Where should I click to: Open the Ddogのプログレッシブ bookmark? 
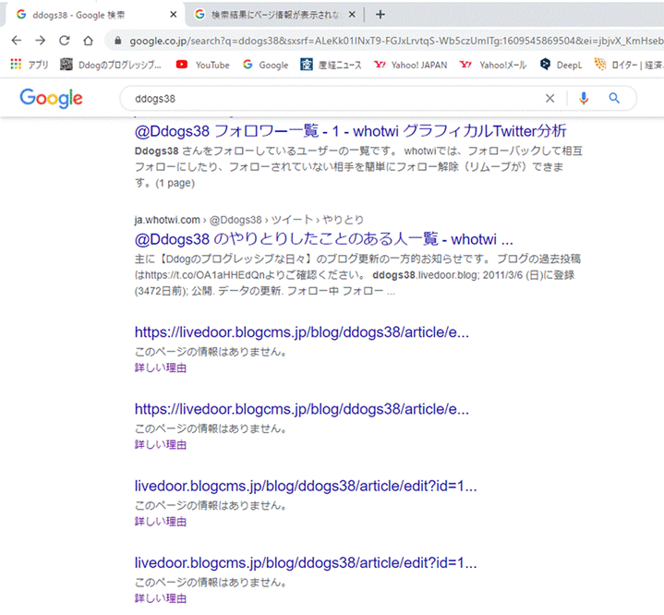point(111,65)
